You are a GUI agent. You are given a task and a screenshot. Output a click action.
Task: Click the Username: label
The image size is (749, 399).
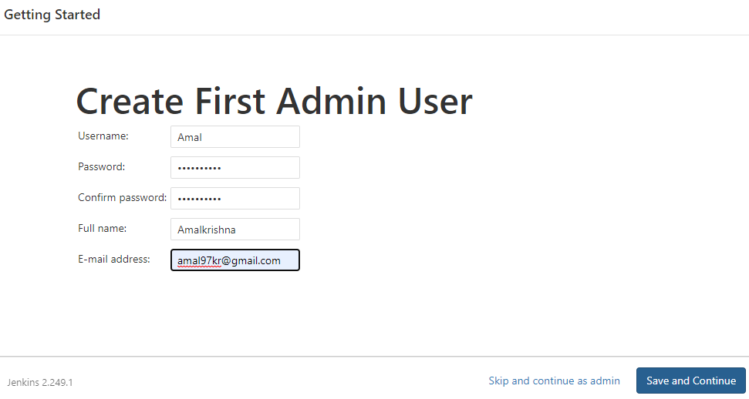103,136
